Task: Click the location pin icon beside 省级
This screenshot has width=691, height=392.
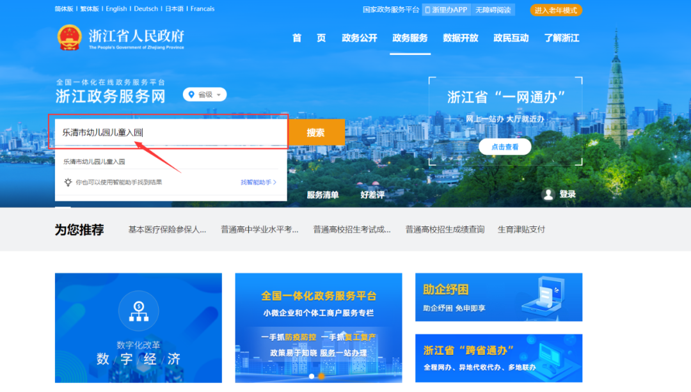Action: pos(191,94)
